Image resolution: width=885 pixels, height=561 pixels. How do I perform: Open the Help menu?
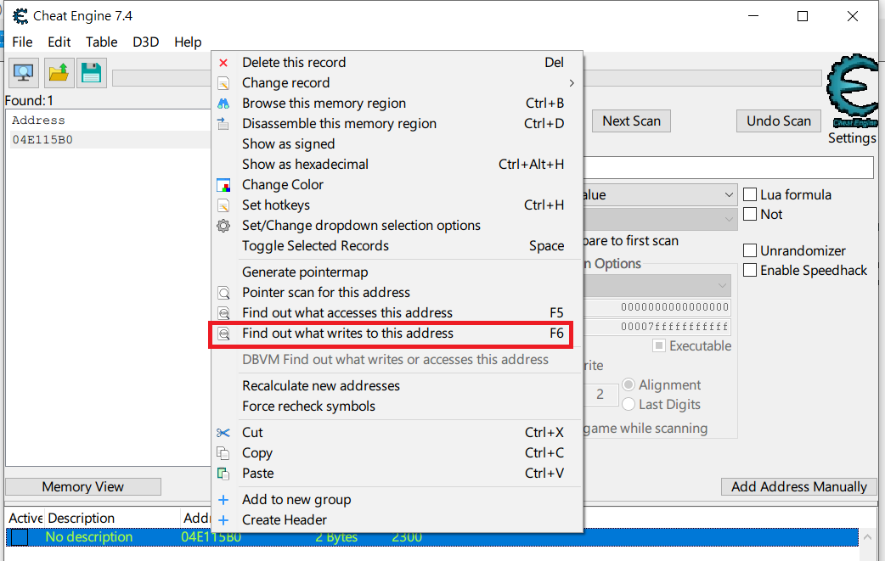[x=188, y=42]
